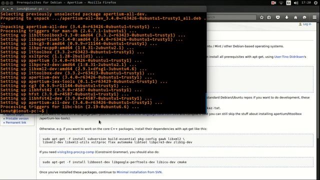Click text 'Otherwise, e.g. if you want to work'
Screen dimensions: 320x180
pos(123,129)
